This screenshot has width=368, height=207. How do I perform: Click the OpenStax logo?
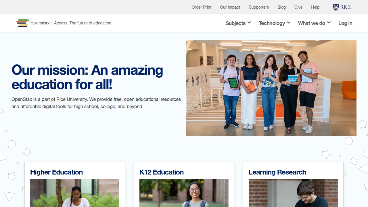pyautogui.click(x=34, y=23)
